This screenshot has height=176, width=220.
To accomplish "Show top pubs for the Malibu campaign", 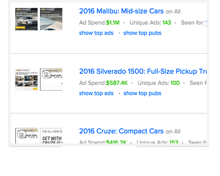I will coord(142,33).
